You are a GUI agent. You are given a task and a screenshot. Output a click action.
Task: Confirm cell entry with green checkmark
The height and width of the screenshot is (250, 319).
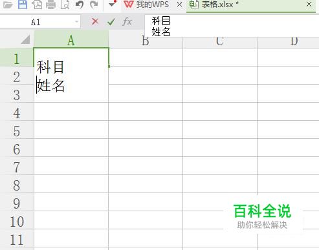(x=111, y=22)
